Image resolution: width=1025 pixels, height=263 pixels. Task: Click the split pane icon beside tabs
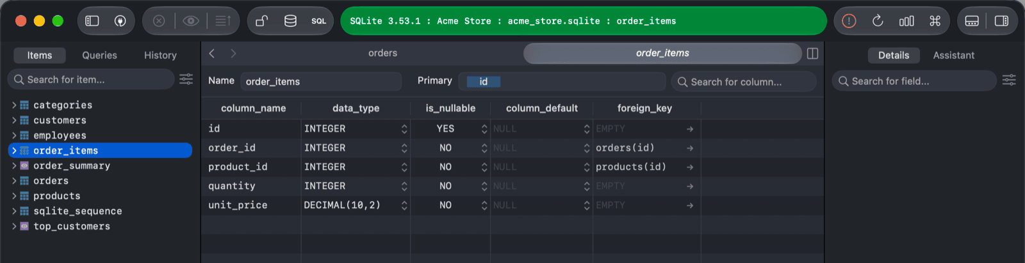point(813,54)
